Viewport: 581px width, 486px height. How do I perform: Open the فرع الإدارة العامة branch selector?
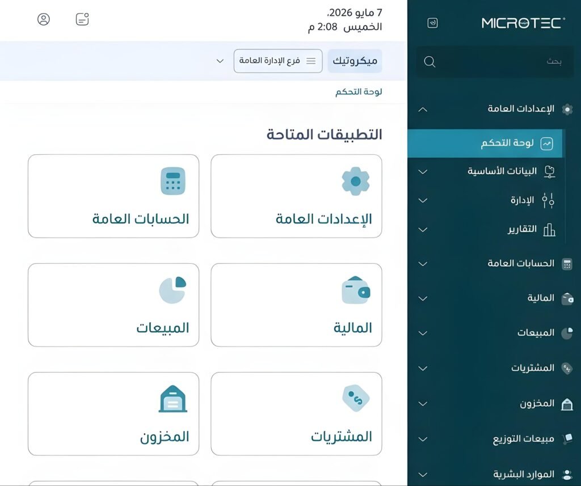point(278,61)
